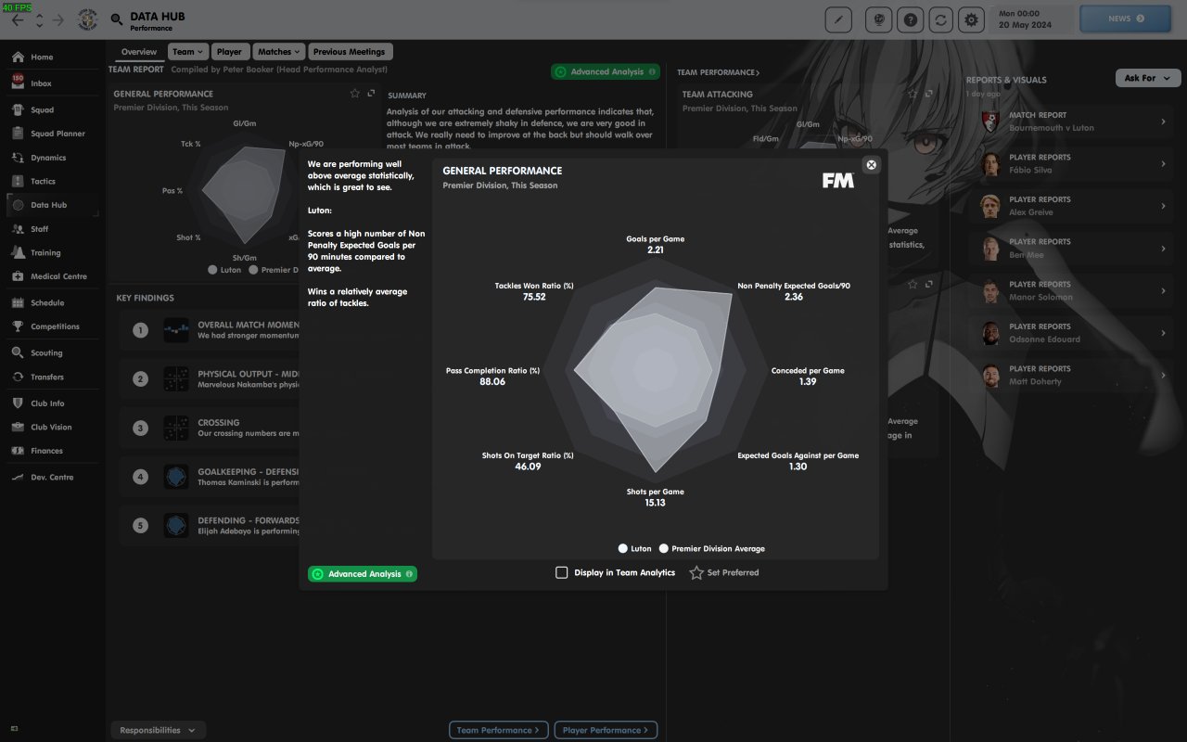Screen dimensions: 1187x742
Task: Close the General Performance popup
Action: coord(871,164)
